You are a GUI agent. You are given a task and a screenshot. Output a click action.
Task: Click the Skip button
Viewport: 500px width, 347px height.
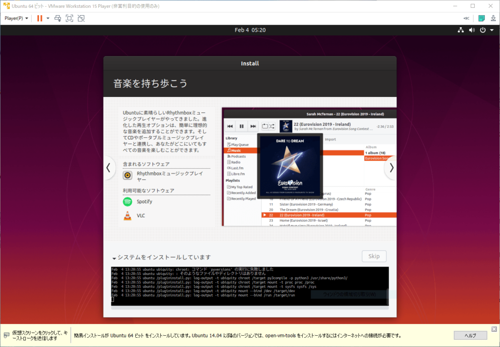374,256
